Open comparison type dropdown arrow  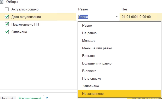click(117, 17)
